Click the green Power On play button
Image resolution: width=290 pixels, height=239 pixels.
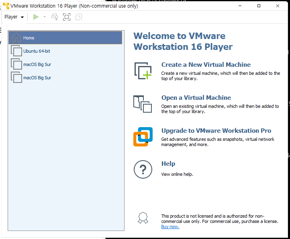click(x=36, y=17)
